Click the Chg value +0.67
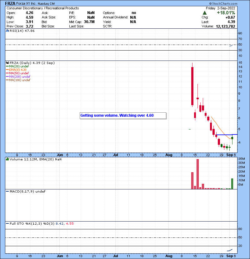The height and width of the screenshot is (259, 250). click(x=230, y=17)
